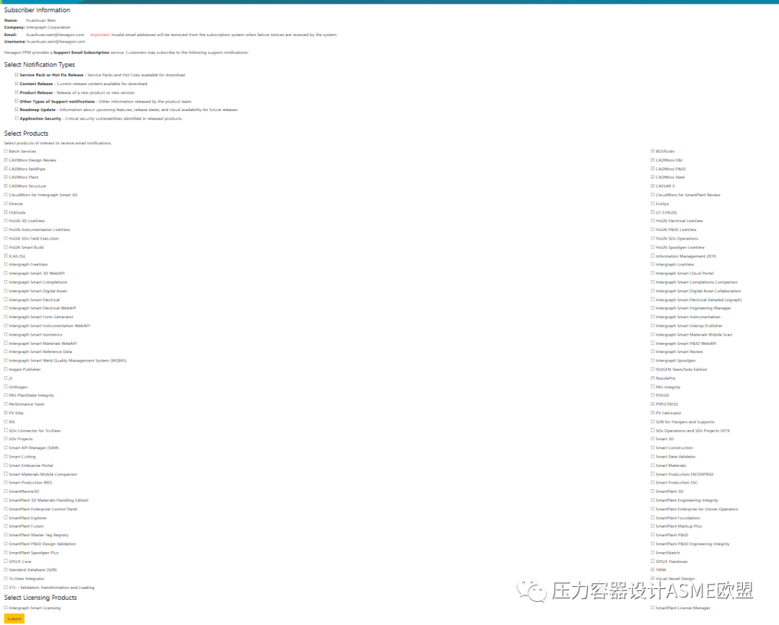
Task: Toggle Other Types of Support notifications
Action: point(17,101)
